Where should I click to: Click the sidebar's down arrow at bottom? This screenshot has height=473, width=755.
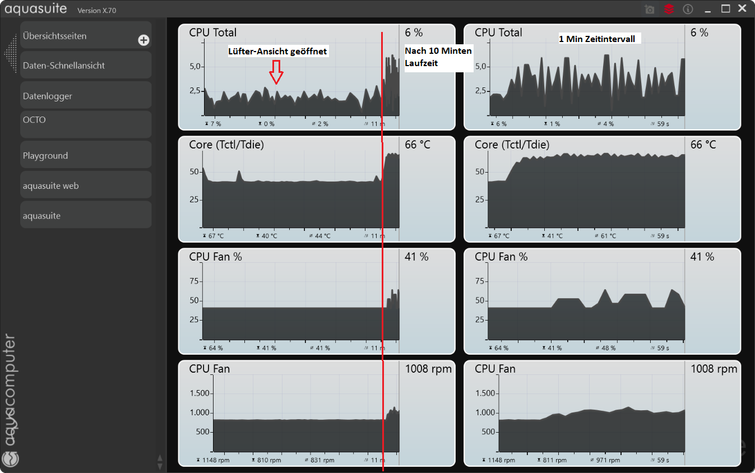160,466
